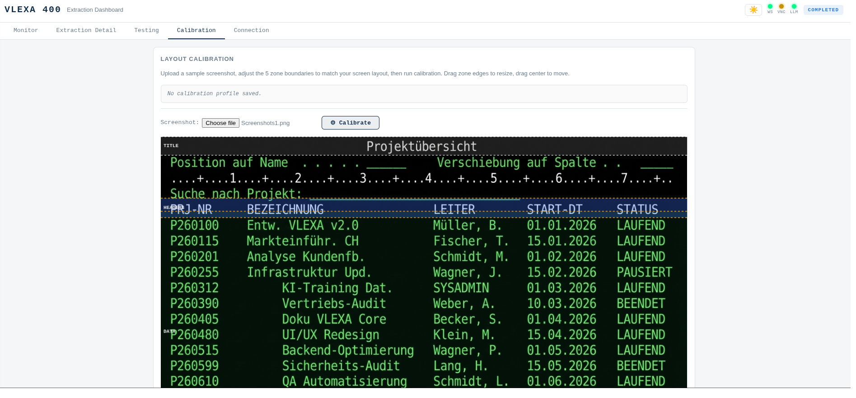Select the DATA zone label

tap(169, 331)
